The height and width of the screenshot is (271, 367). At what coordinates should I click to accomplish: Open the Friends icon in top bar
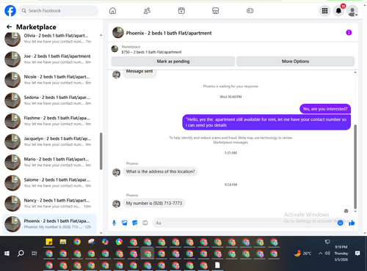point(147,11)
